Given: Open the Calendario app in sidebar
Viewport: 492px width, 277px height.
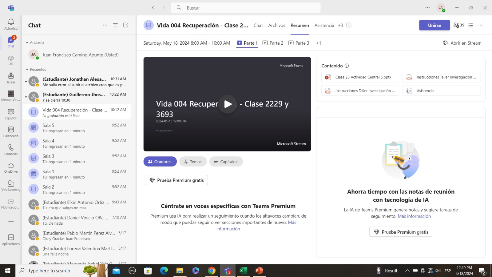Looking at the screenshot, I should [11, 132].
